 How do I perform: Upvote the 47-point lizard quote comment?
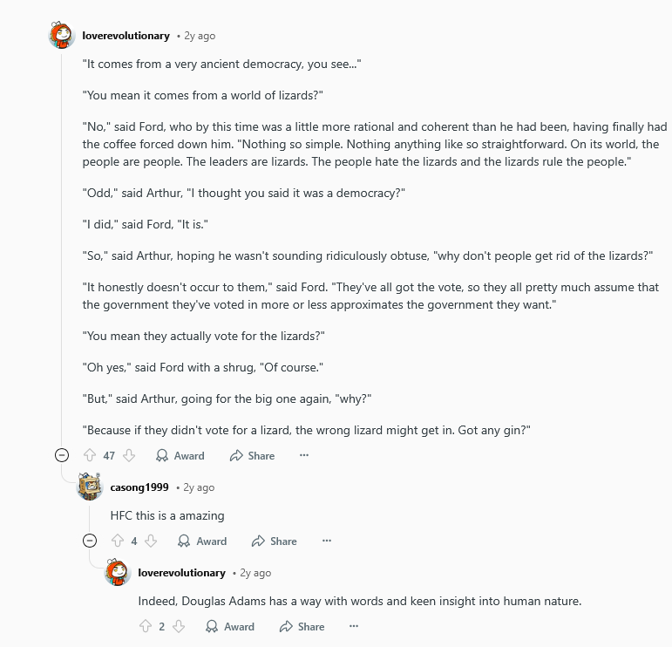coord(89,455)
